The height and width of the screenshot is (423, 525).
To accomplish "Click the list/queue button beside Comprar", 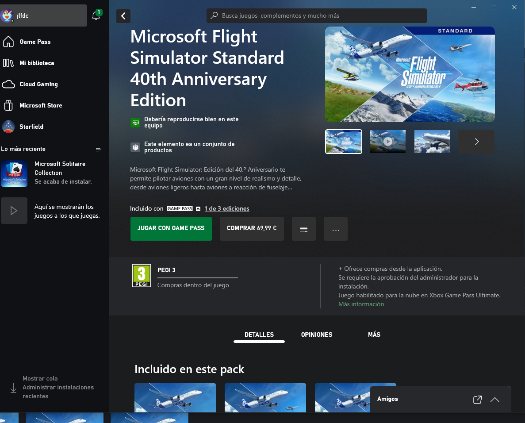I will click(304, 229).
